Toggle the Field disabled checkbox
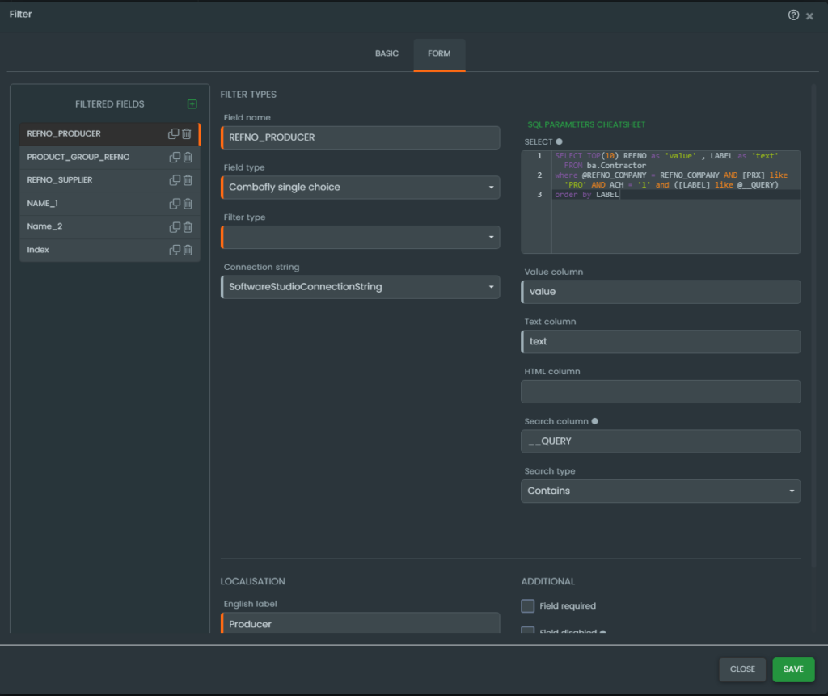The image size is (828, 696). [528, 631]
